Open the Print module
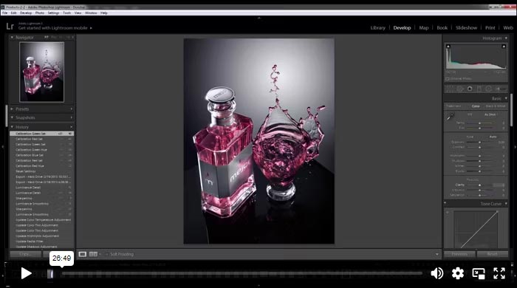 [490, 27]
